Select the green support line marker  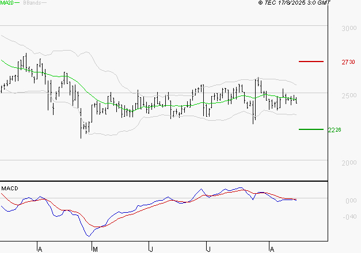coord(311,129)
